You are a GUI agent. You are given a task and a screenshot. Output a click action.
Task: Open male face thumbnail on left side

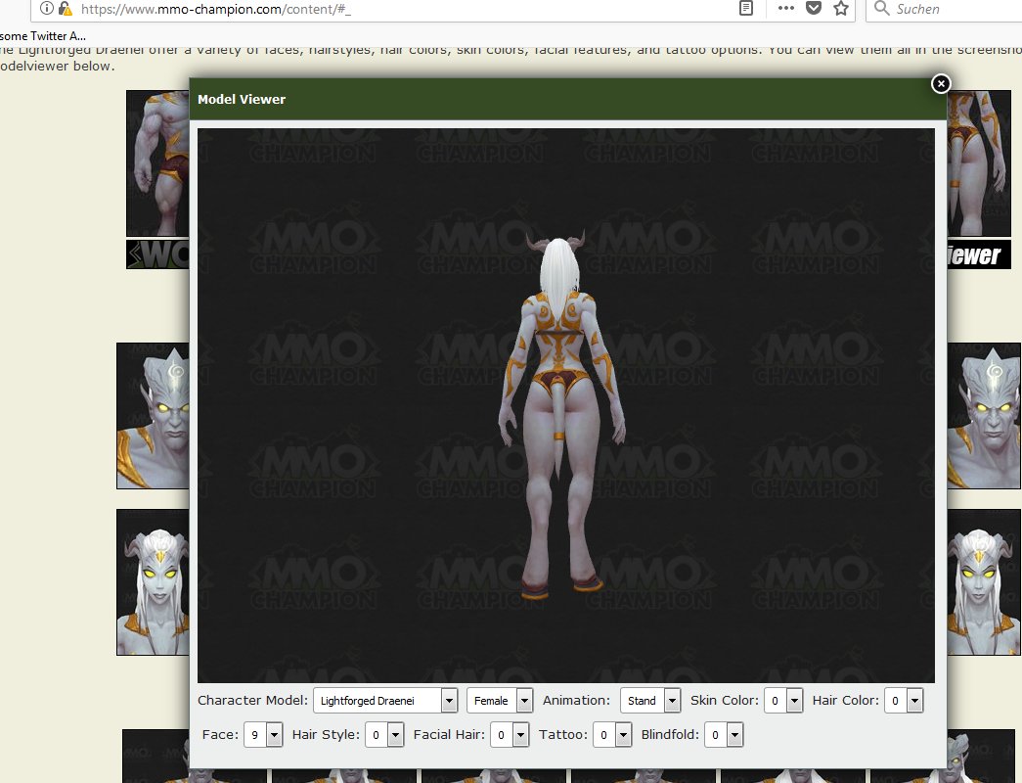tap(154, 416)
